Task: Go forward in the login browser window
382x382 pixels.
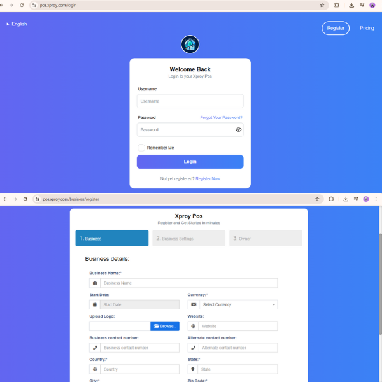Action: pos(11,5)
